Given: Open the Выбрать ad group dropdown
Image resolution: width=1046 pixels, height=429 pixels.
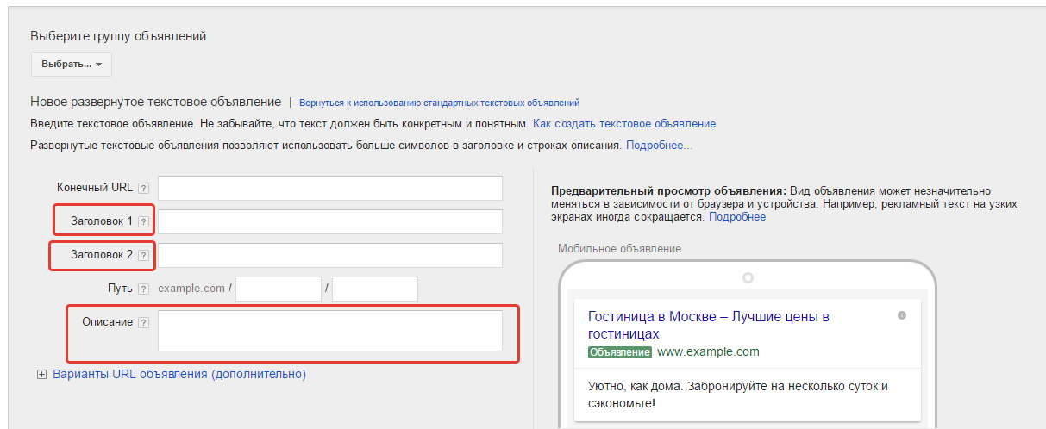Looking at the screenshot, I should 72,65.
